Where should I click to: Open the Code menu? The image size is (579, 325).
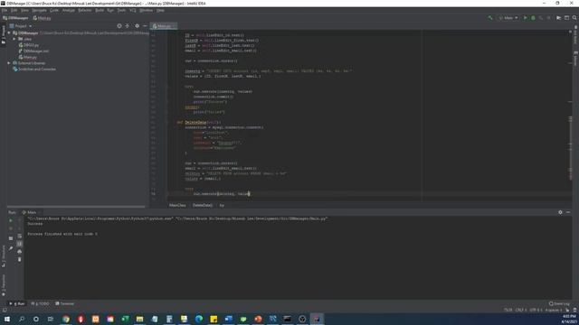54,10
